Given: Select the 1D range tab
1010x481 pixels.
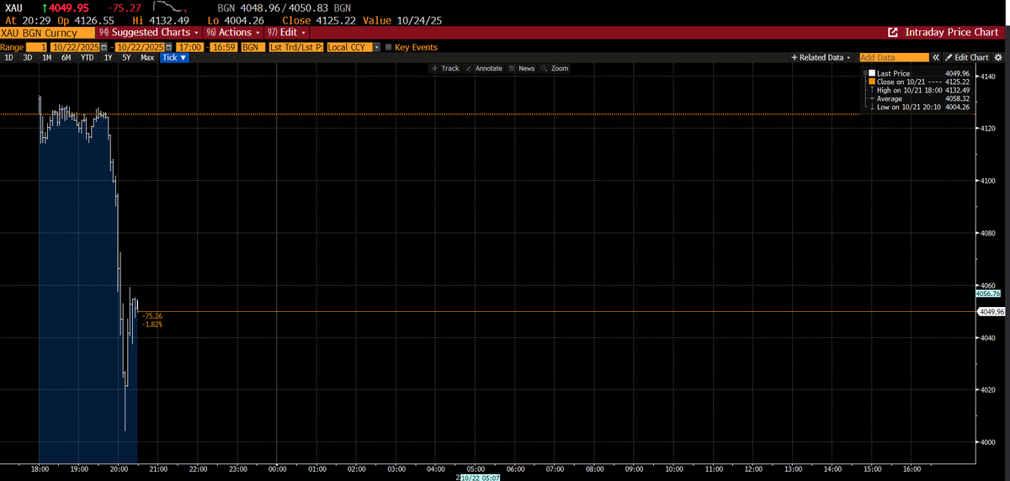Looking at the screenshot, I should tap(9, 58).
